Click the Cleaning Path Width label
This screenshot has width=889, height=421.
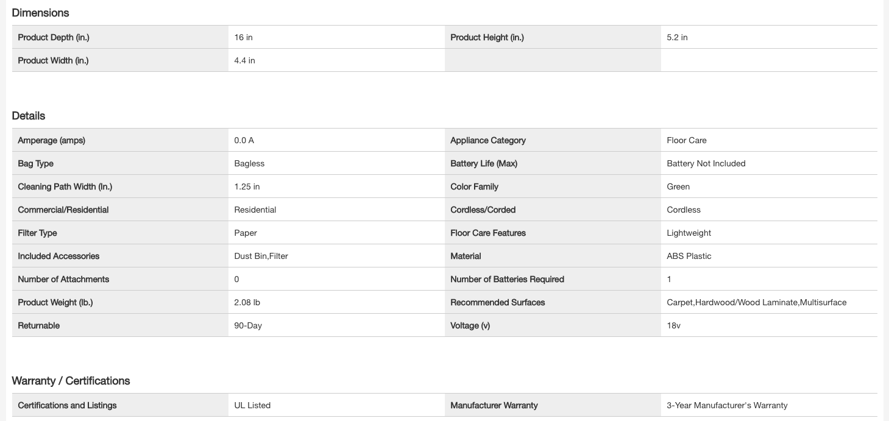(65, 186)
